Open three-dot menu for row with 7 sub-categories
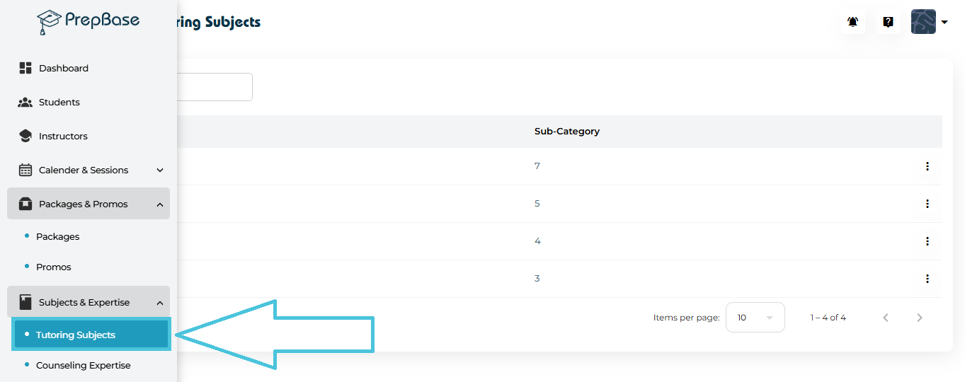The height and width of the screenshot is (382, 965). click(x=927, y=166)
